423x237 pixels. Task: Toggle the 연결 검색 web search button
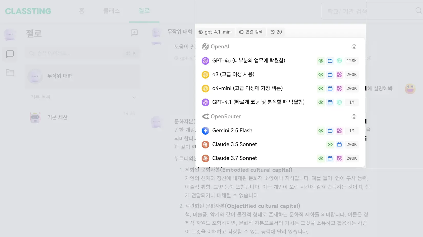tap(251, 32)
